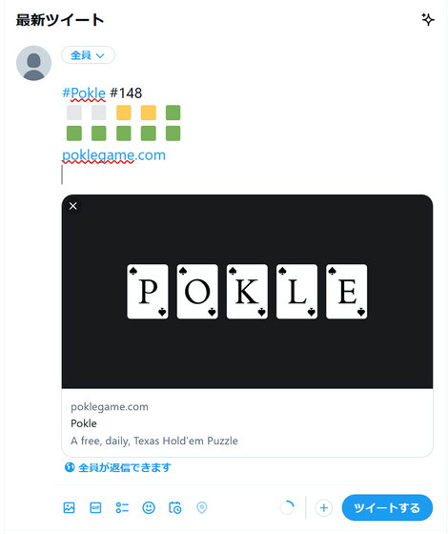Add a poll using the poll icon
The image size is (448, 534).
(x=122, y=507)
